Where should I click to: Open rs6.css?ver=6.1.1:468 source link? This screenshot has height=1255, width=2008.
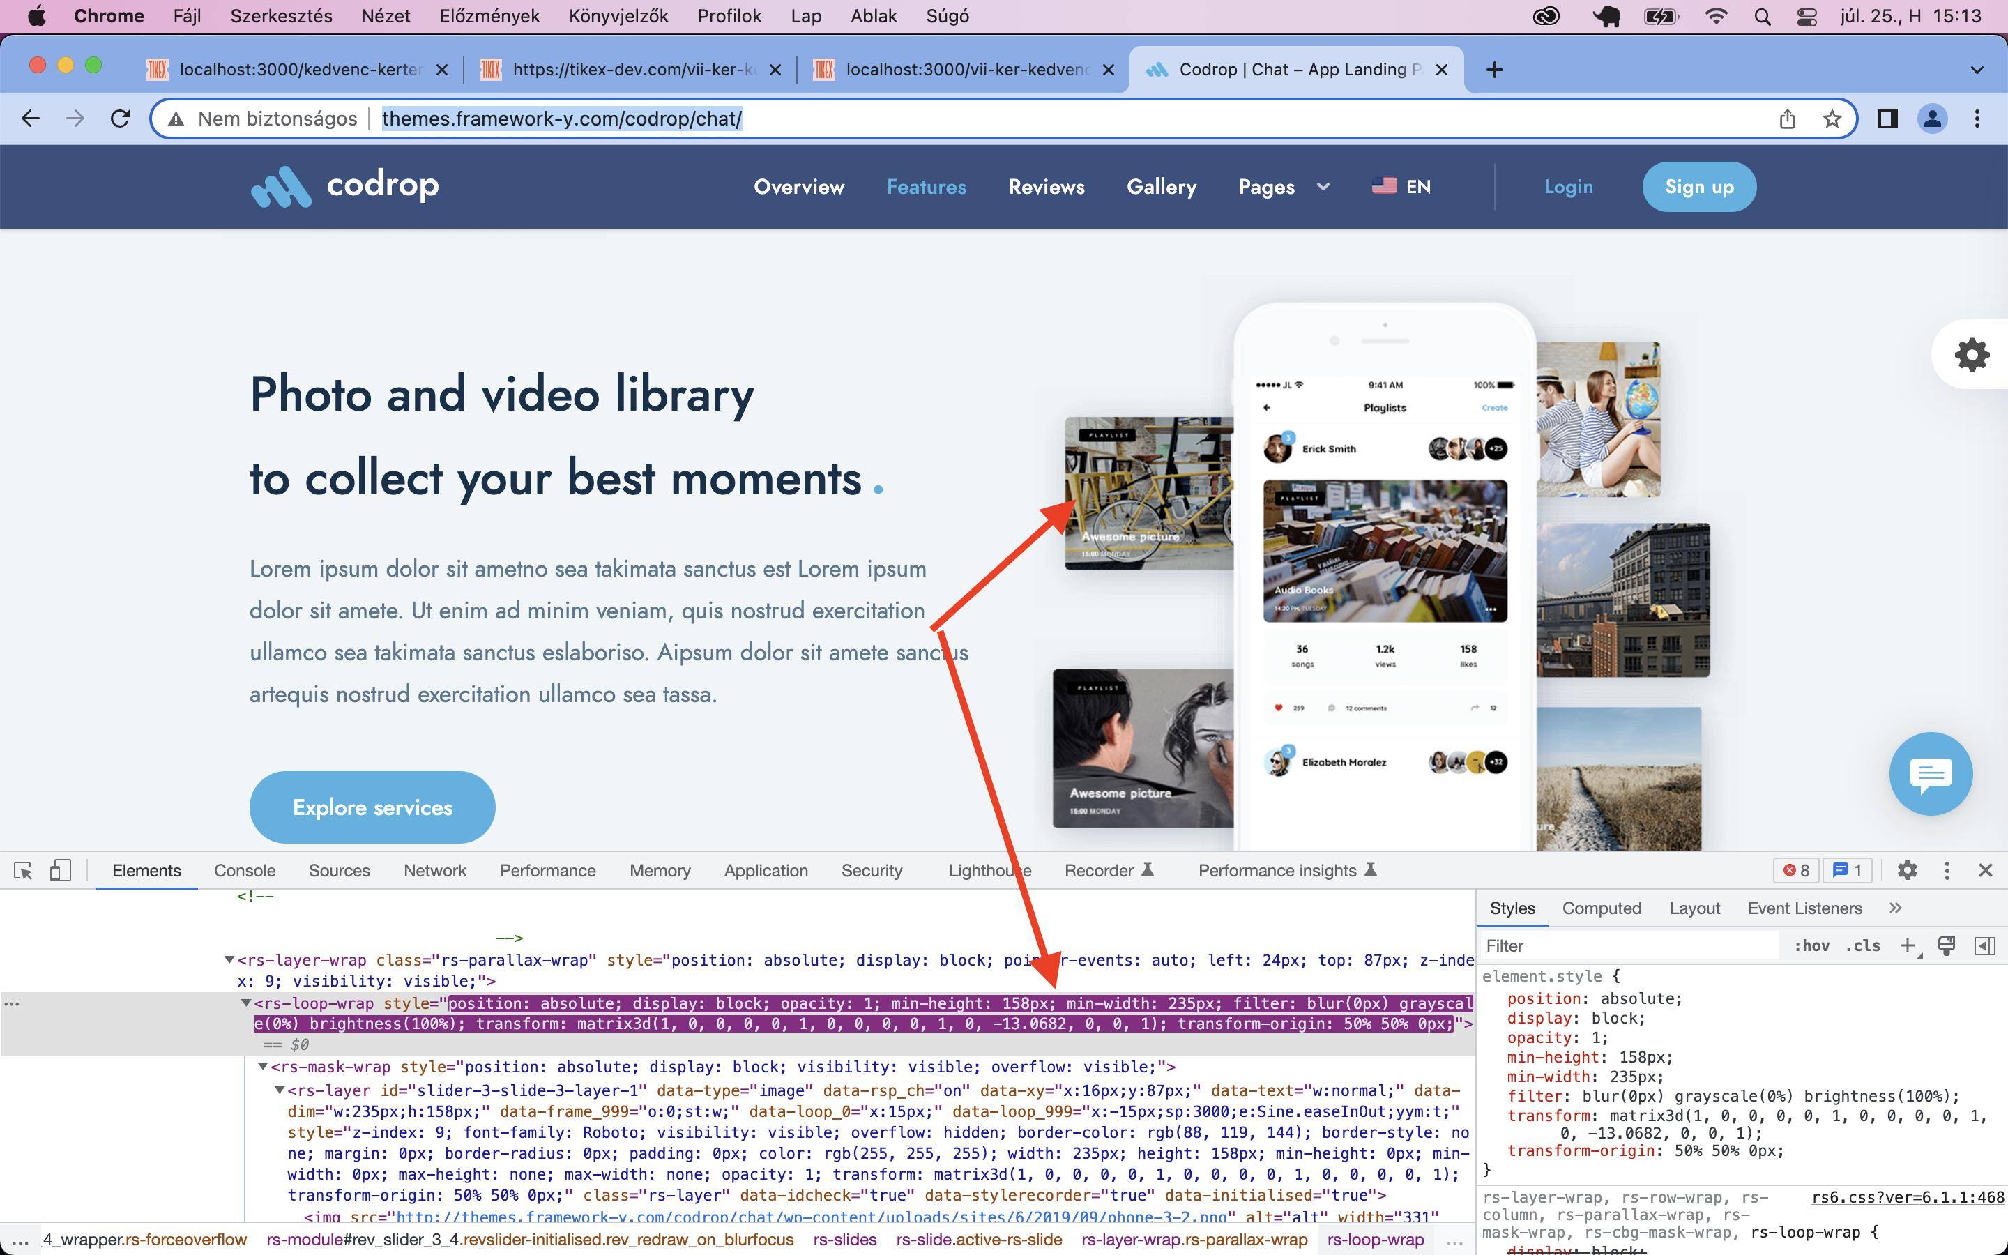pos(1908,1197)
